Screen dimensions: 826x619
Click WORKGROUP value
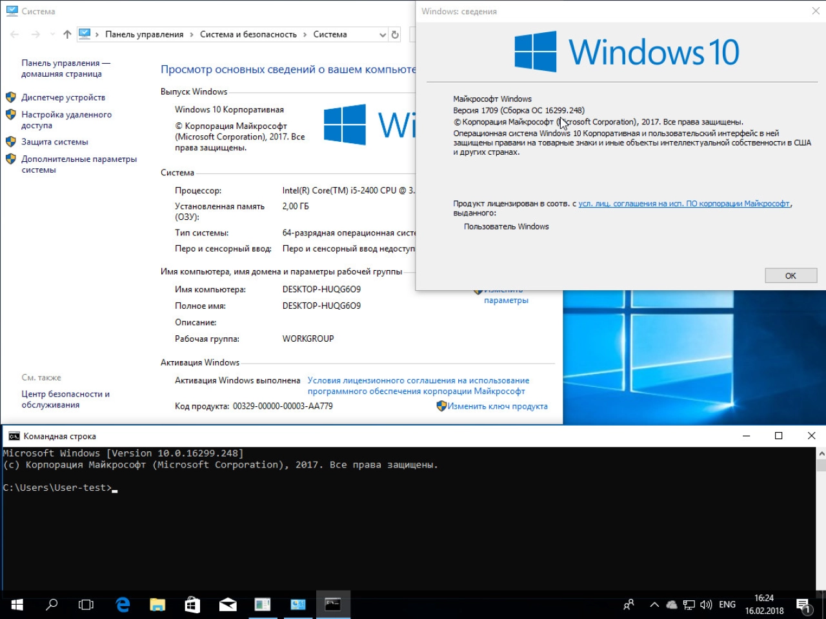(x=308, y=339)
